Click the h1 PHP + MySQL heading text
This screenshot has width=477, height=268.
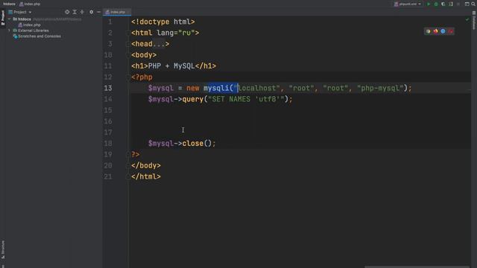(171, 66)
